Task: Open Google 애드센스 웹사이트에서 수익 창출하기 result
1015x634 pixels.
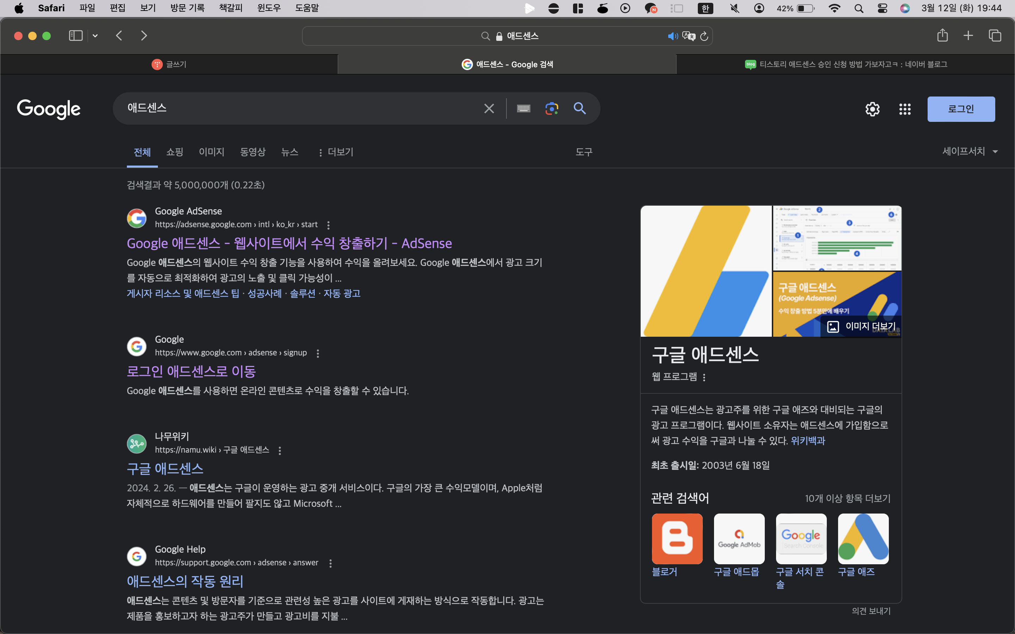Action: pyautogui.click(x=289, y=243)
